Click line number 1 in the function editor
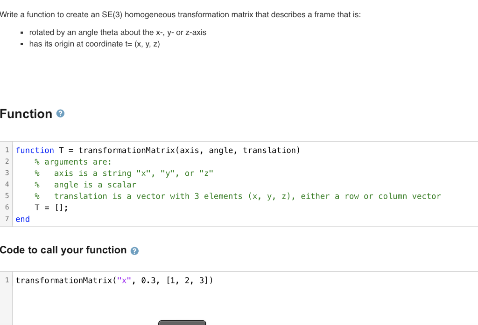 click(7, 150)
